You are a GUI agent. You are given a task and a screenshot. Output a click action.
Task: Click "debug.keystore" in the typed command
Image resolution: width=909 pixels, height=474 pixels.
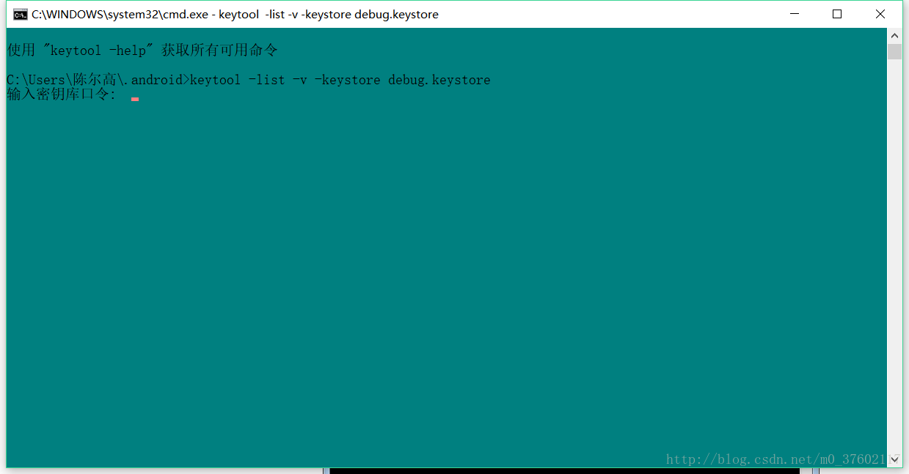439,80
